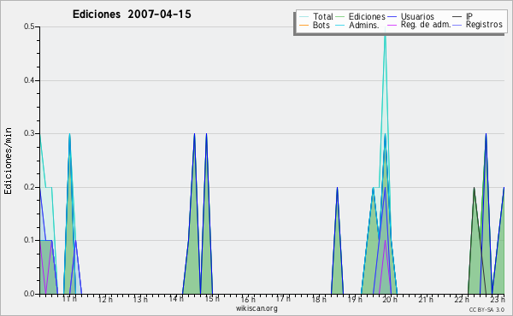Click the wikiscan.org link below chart
The width and height of the screenshot is (513, 316).
(256, 308)
